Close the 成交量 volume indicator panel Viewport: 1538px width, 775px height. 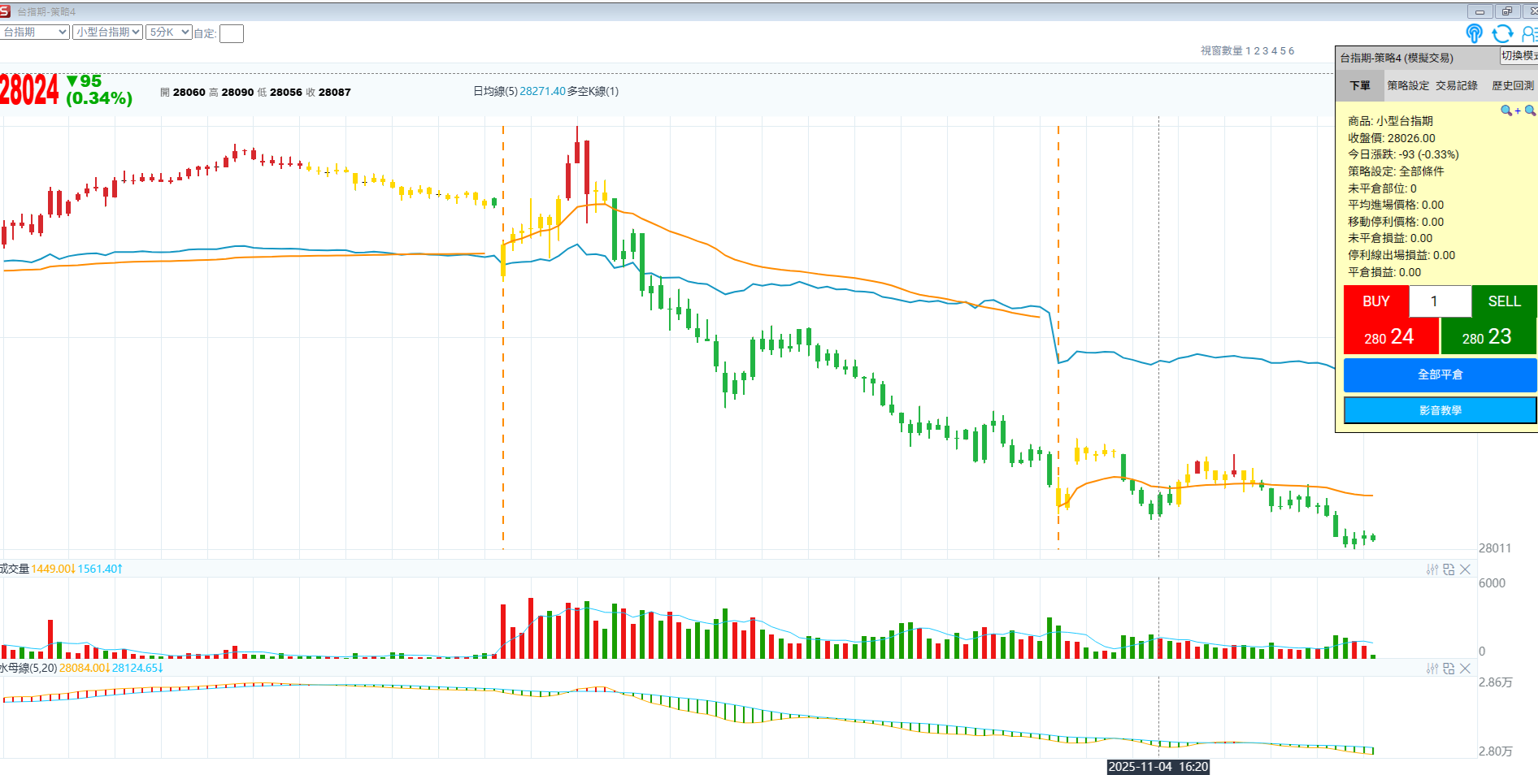pyautogui.click(x=1465, y=569)
